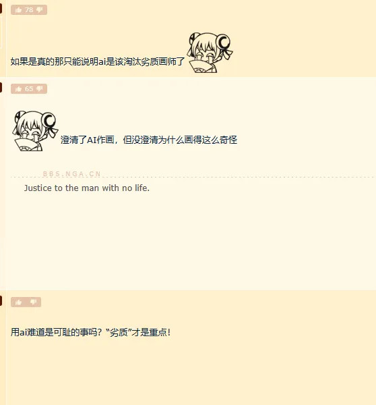Upvote the comment with 78 likes

(x=18, y=10)
